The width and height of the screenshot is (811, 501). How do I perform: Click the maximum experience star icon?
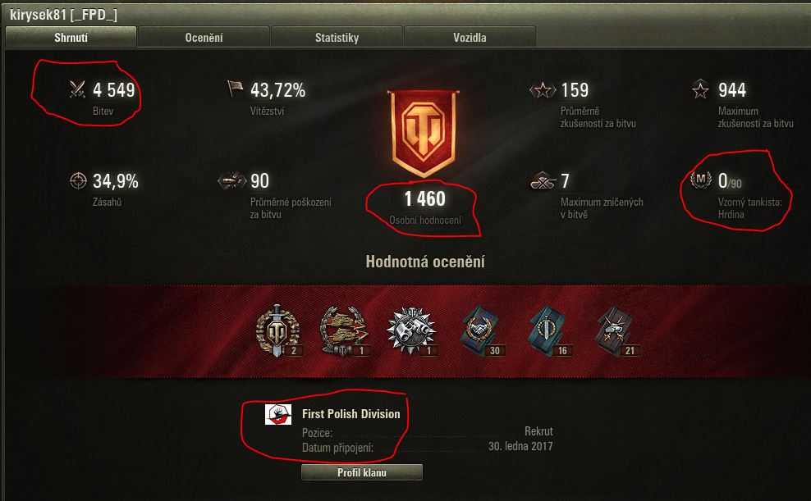[x=700, y=89]
